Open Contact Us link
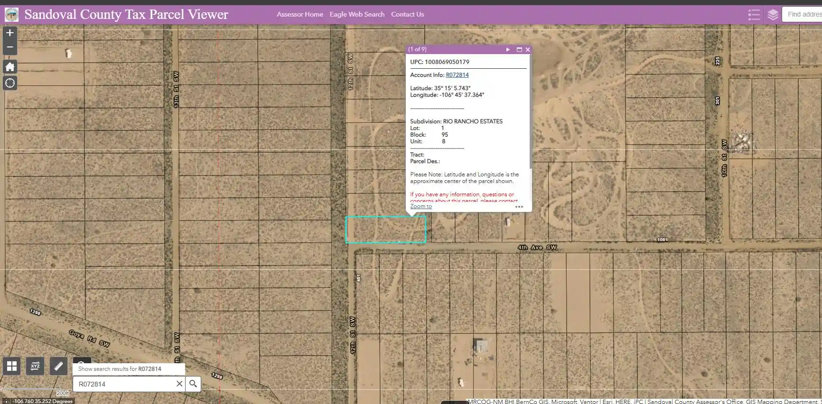This screenshot has width=822, height=404. pos(408,14)
